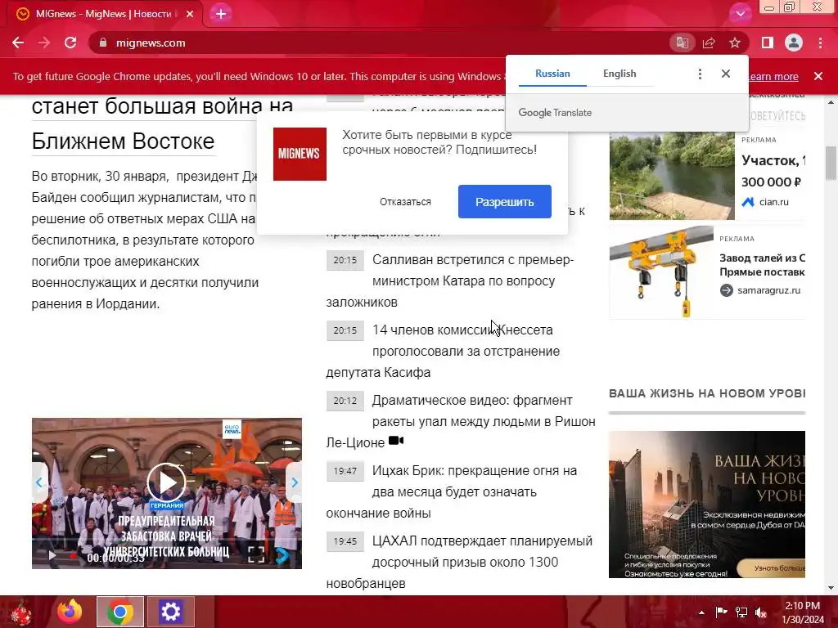Bookmark this page with the star icon

tap(735, 43)
